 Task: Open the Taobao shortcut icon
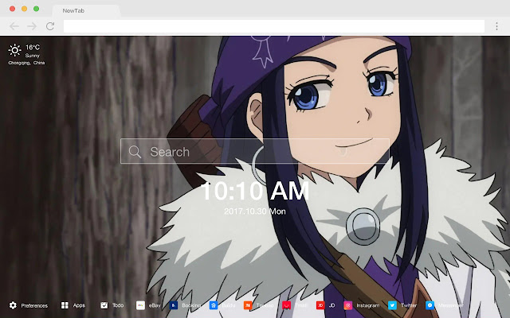click(248, 305)
